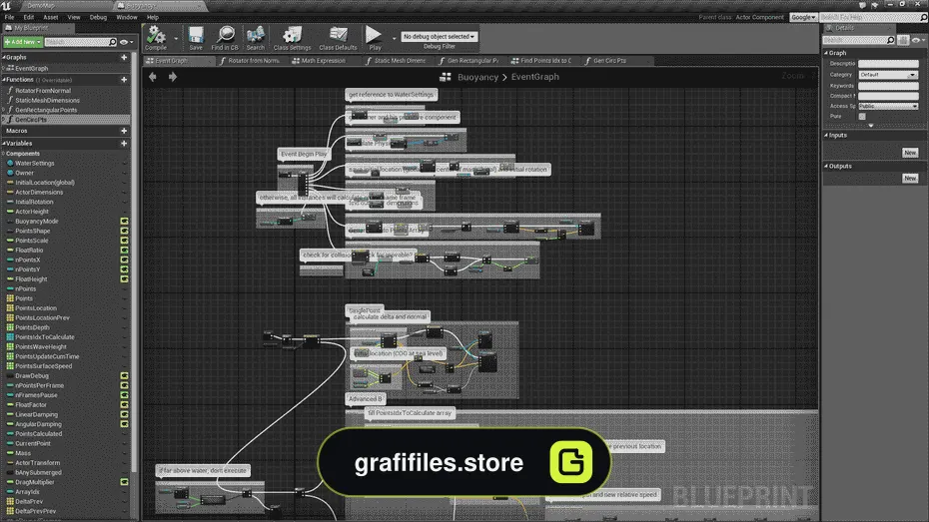The height and width of the screenshot is (522, 929).
Task: Click the Find in CB toolbar icon
Action: [225, 37]
